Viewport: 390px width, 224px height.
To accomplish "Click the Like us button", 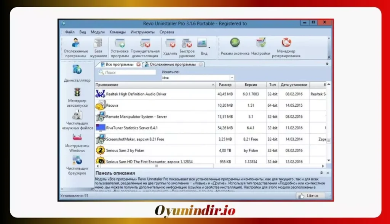I will (312, 196).
